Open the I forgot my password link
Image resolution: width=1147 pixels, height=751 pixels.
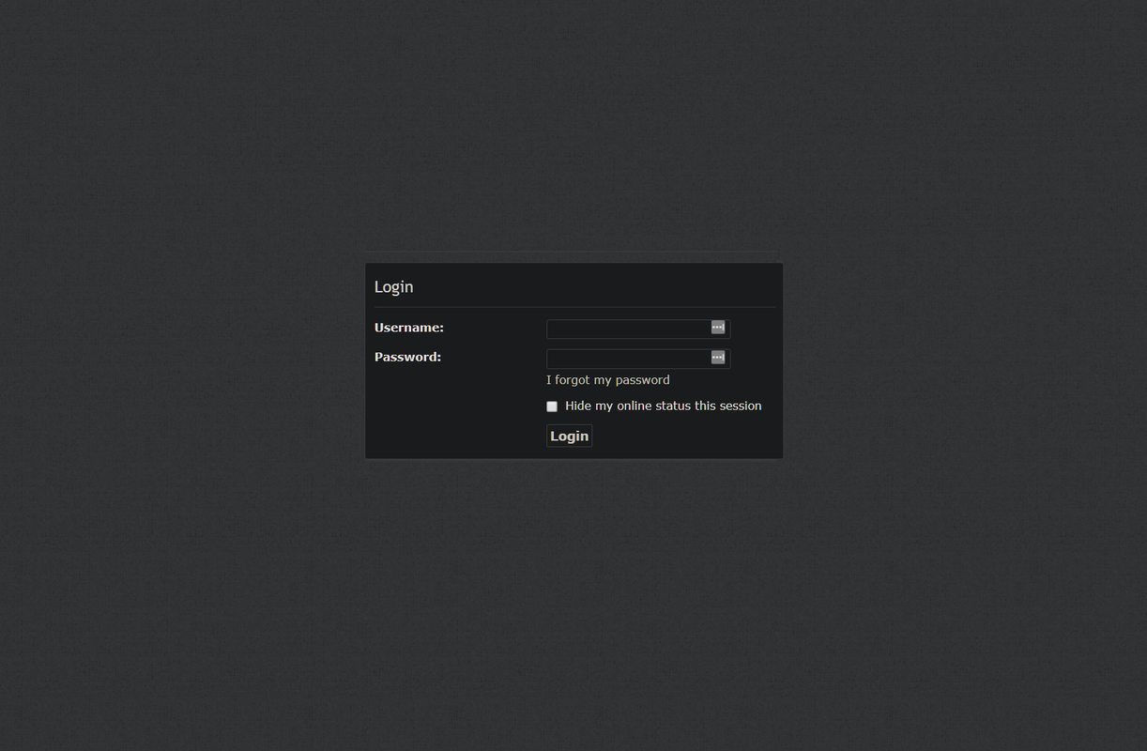coord(608,380)
